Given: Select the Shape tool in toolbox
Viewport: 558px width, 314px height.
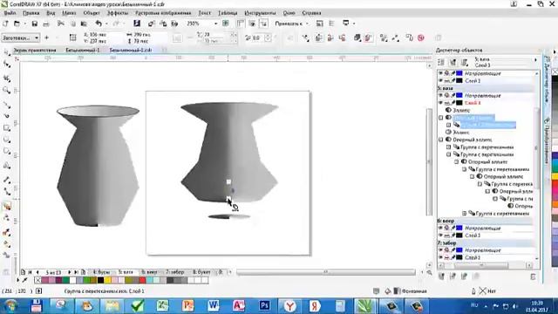Looking at the screenshot, I should tap(6, 65).
